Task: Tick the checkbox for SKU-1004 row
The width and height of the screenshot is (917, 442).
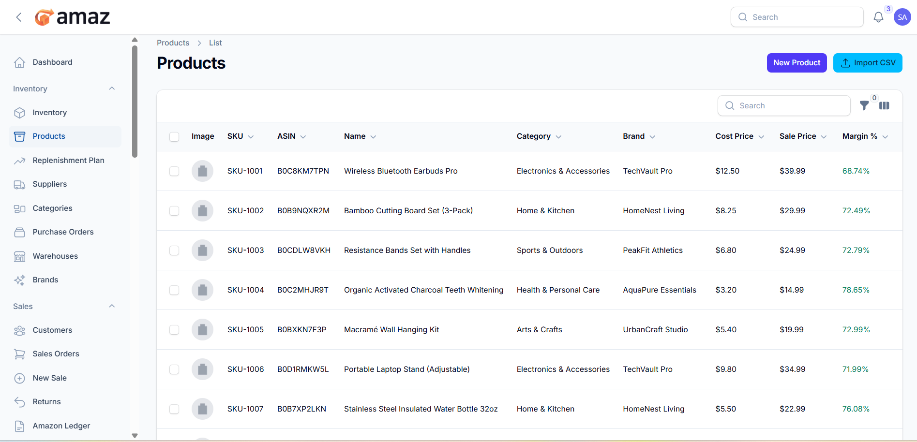Action: pos(174,290)
